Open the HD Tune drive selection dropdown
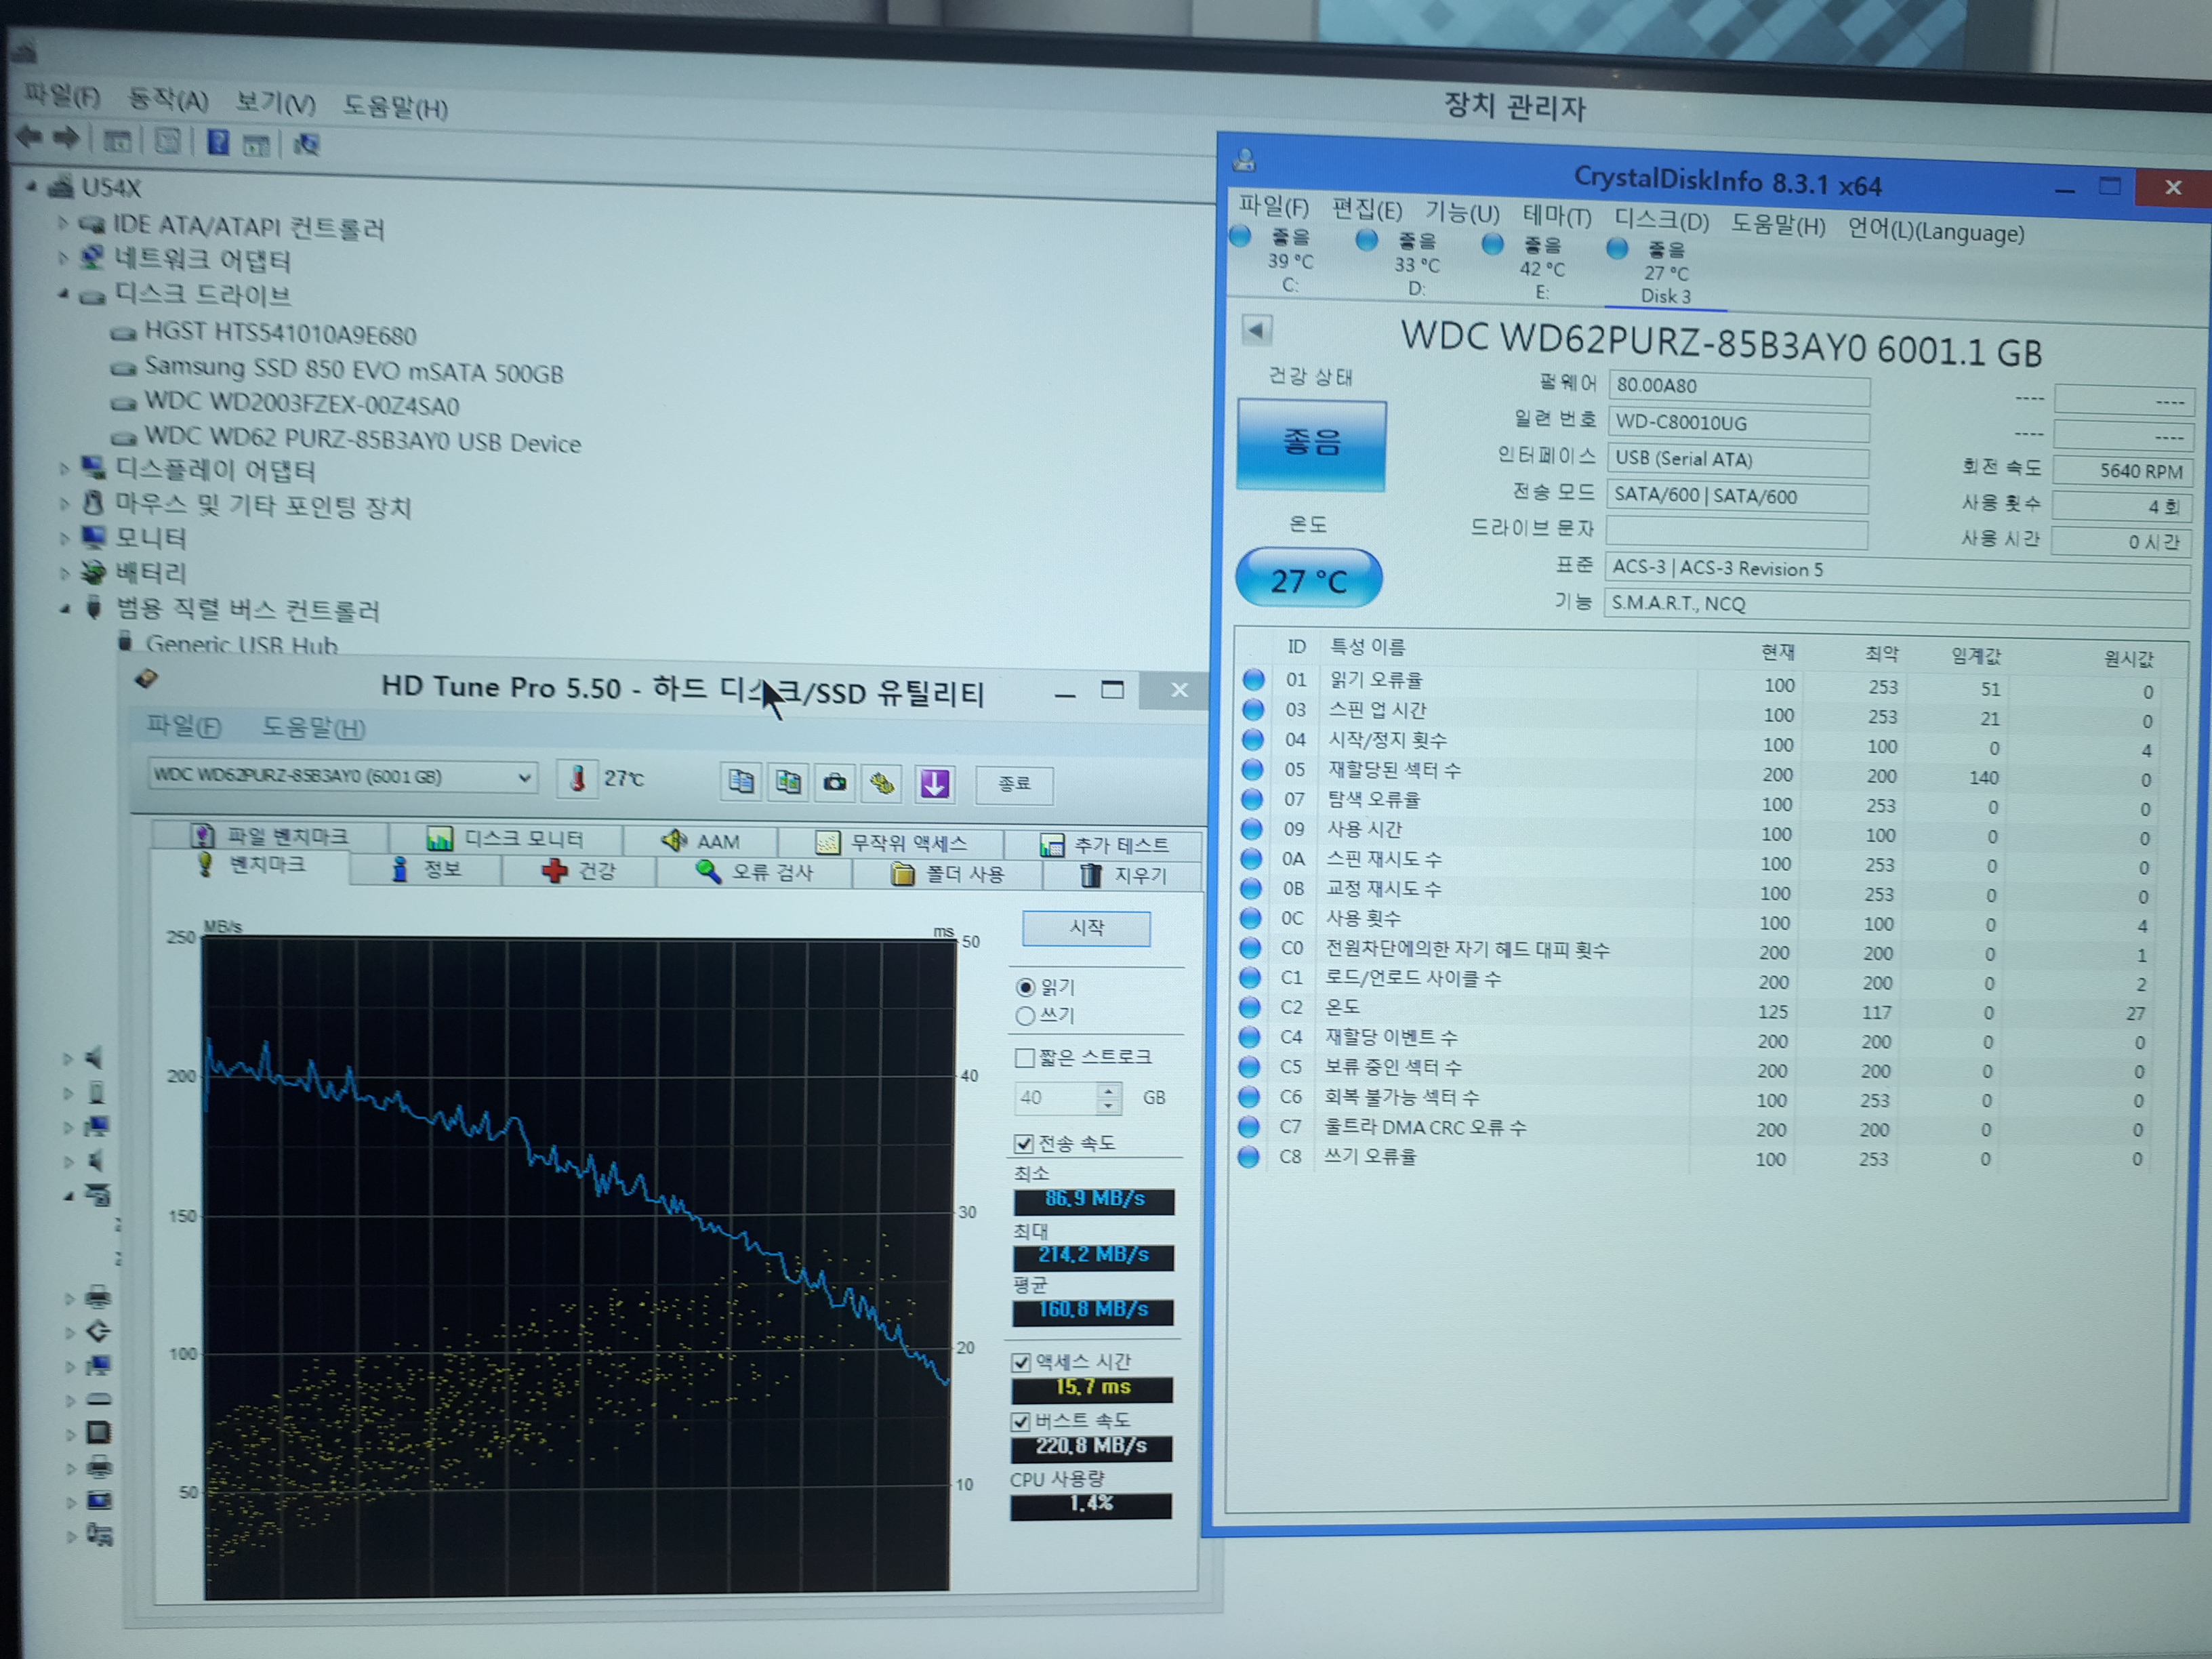 point(524,777)
